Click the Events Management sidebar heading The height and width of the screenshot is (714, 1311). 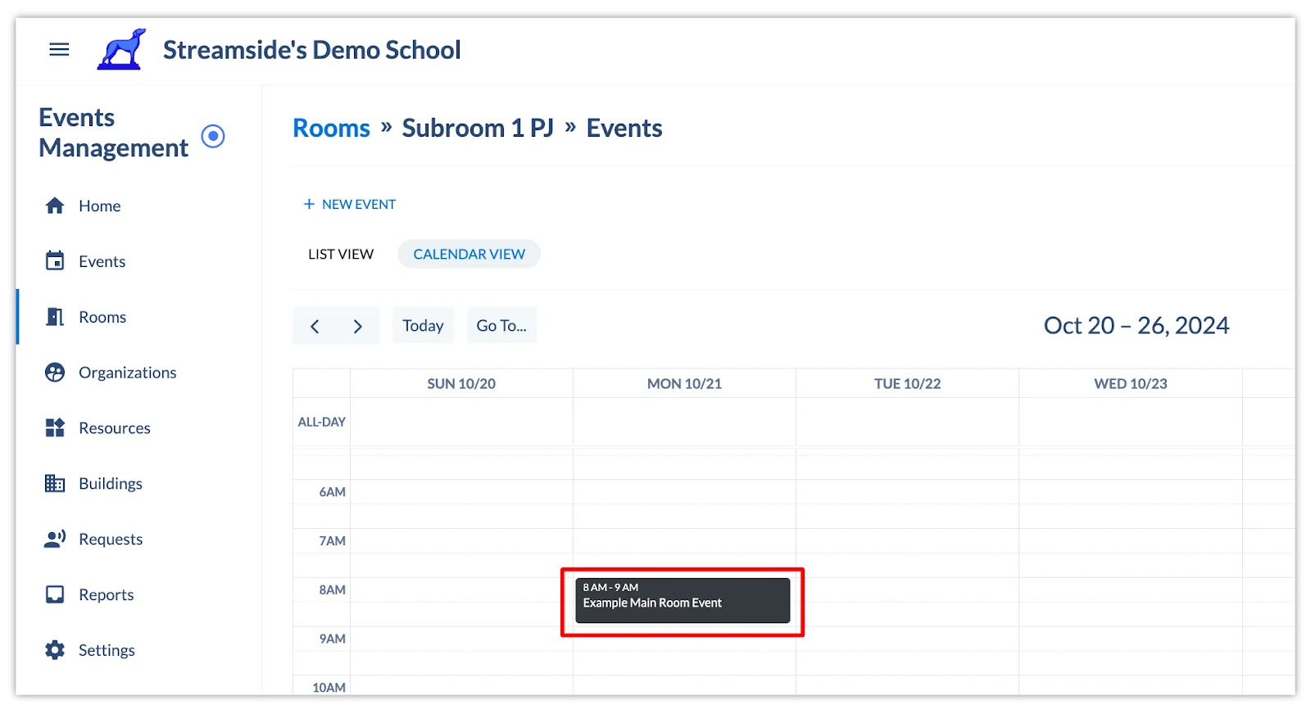coord(113,133)
